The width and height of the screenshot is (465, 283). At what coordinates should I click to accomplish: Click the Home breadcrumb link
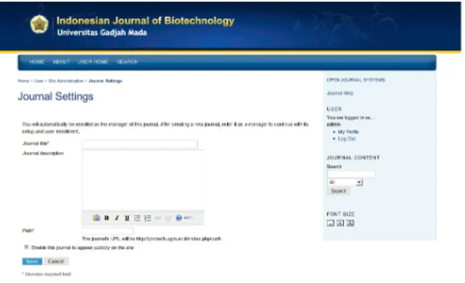point(23,81)
